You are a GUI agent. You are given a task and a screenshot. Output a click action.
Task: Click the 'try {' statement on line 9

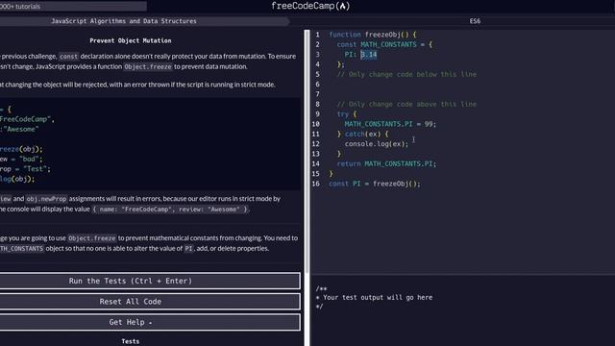(347, 114)
